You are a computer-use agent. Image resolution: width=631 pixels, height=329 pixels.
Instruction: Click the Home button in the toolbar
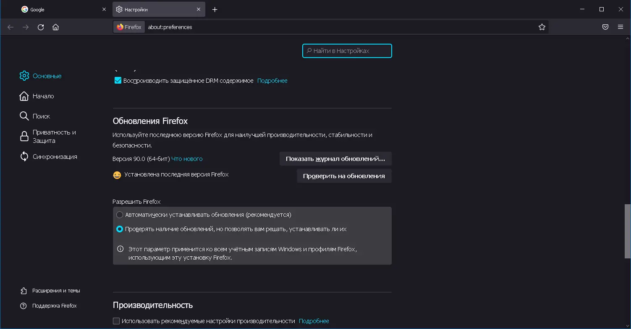[x=55, y=26]
